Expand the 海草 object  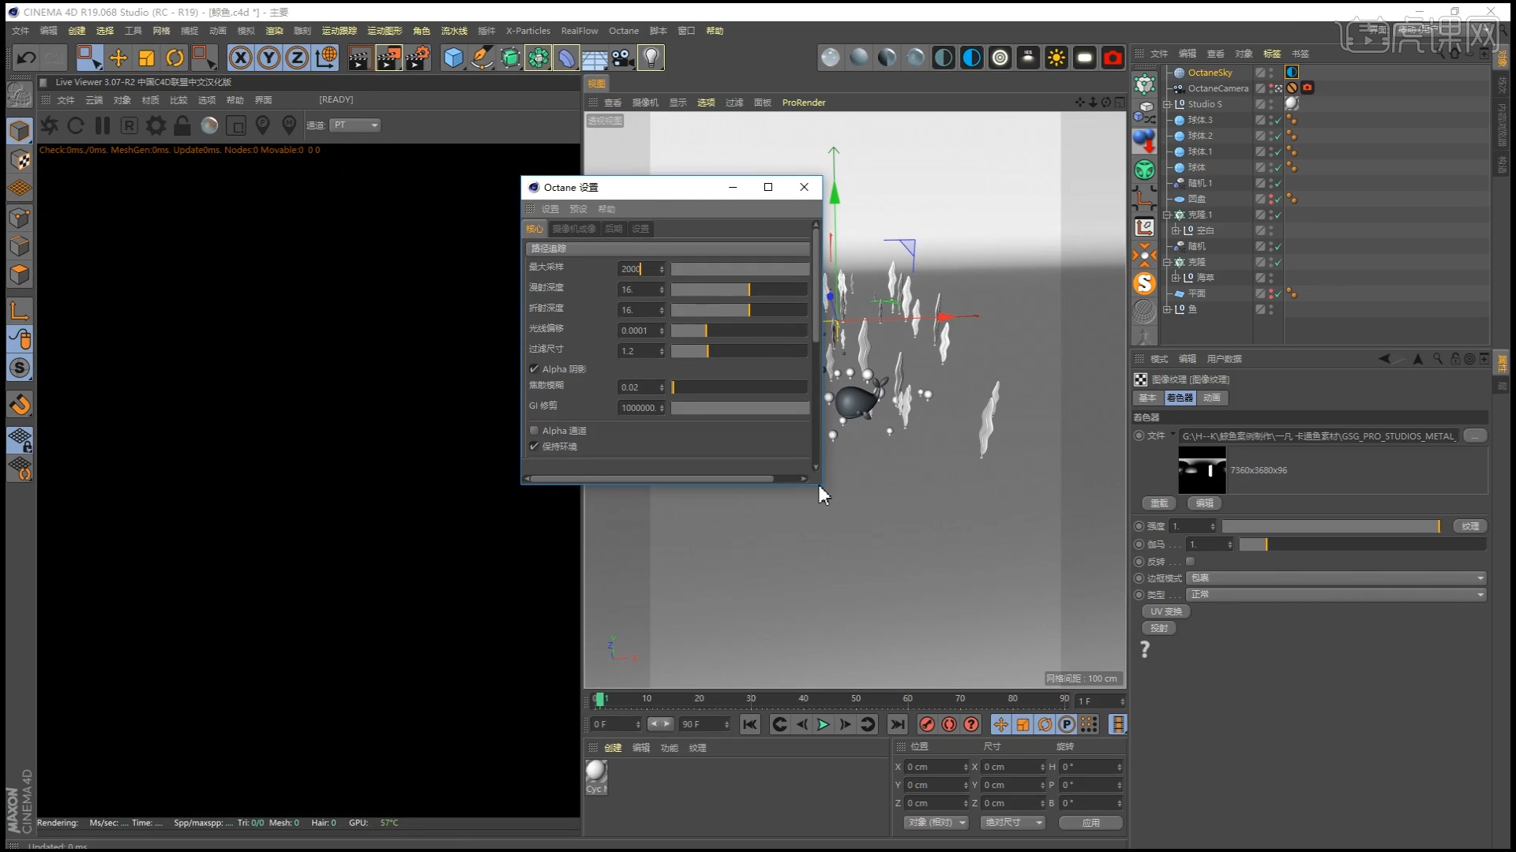tap(1176, 278)
